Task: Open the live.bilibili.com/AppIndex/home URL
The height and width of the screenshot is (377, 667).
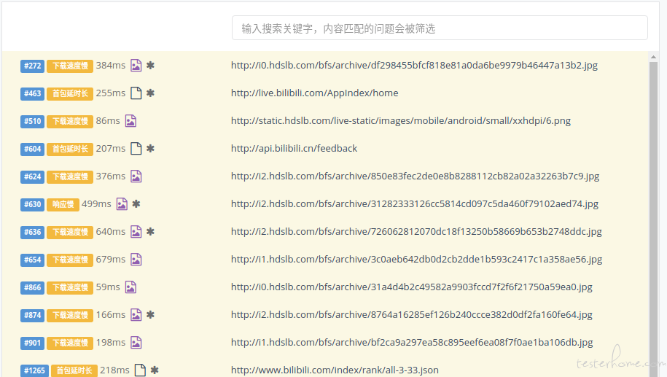Action: coord(314,93)
